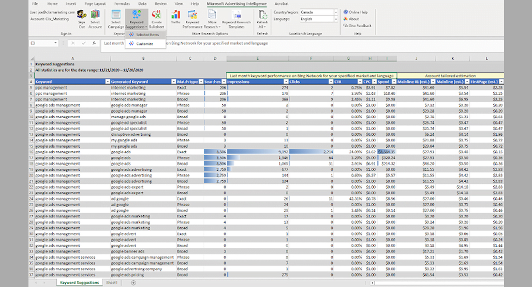Viewport: 532px width, 287px height.
Task: Switch to the Review tab
Action: [160, 4]
